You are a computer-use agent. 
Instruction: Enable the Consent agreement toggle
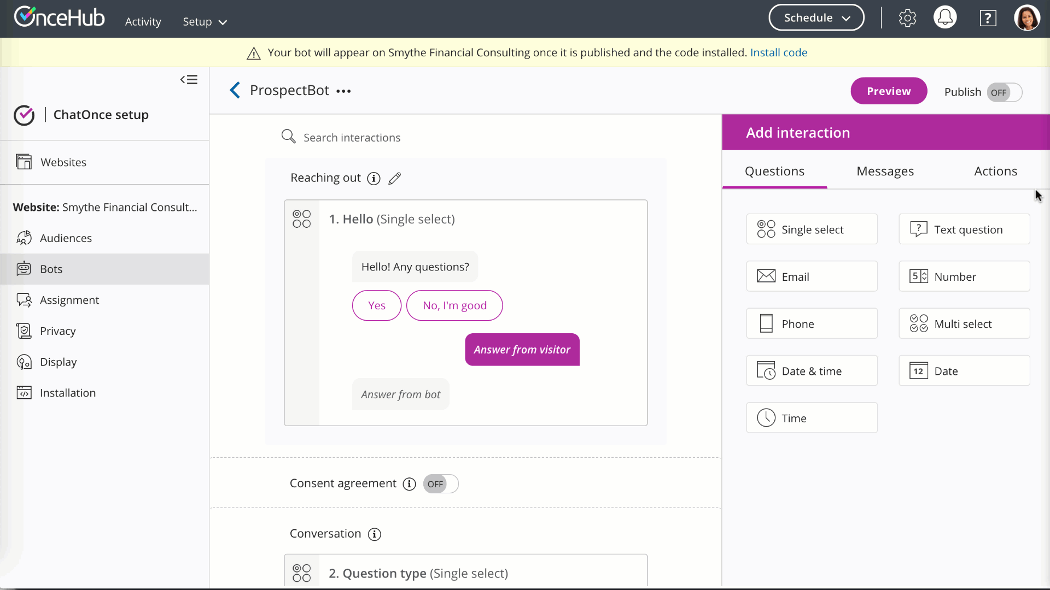(x=440, y=484)
